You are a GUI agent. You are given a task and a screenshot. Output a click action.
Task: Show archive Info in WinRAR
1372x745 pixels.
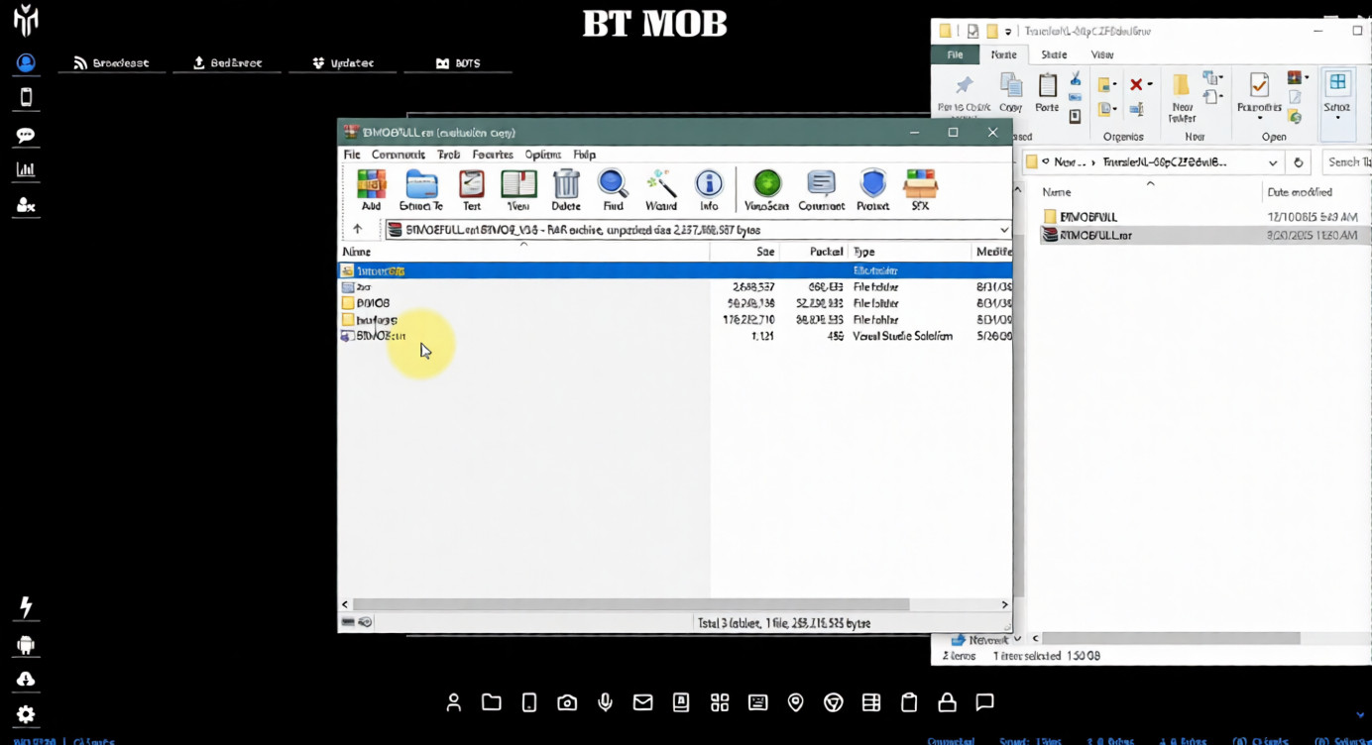tap(709, 189)
